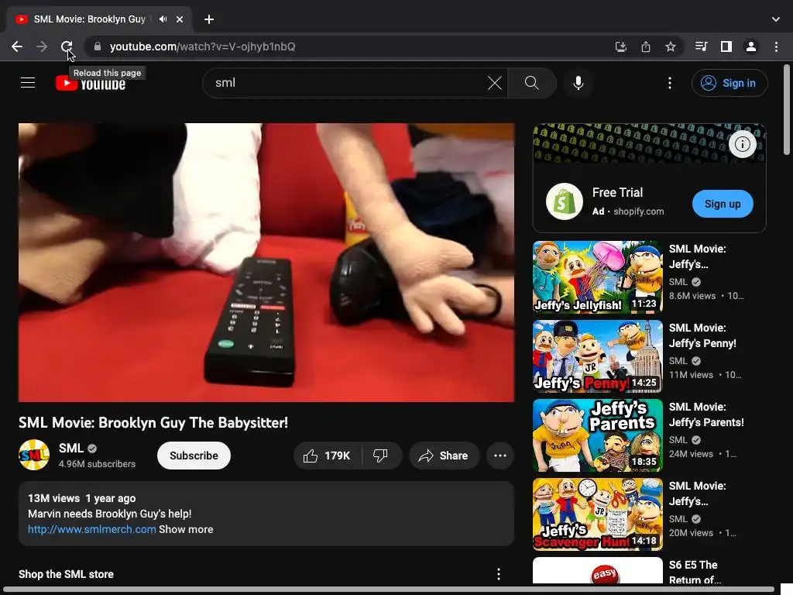Search with voice microphone icon
Viewport: 793px width, 595px height.
pos(578,82)
